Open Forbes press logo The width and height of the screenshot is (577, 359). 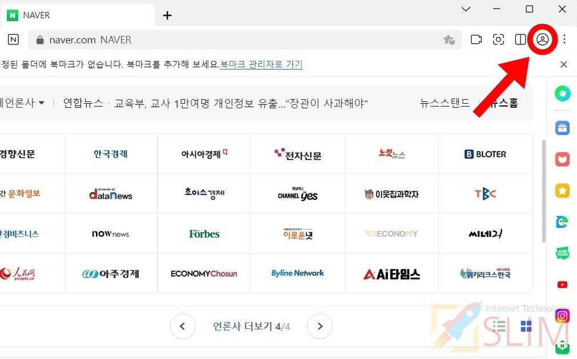click(204, 234)
